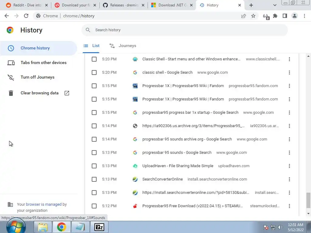The height and width of the screenshot is (233, 311).
Task: Open the extensions puzzle icon
Action: pyautogui.click(x=275, y=16)
